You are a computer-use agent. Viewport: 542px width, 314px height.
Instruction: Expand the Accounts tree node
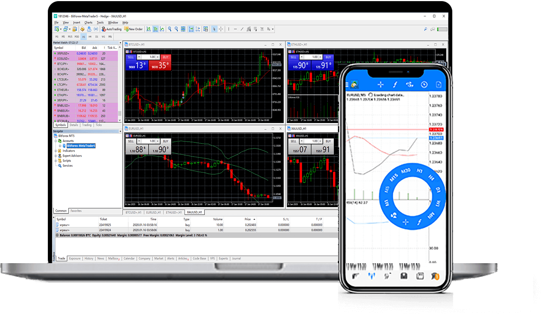point(56,141)
